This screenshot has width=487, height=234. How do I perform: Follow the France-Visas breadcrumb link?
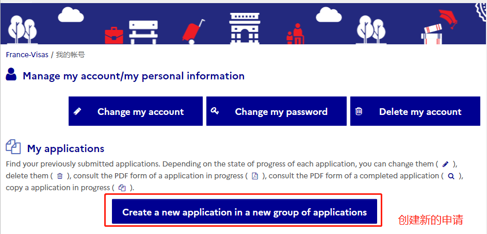point(27,55)
